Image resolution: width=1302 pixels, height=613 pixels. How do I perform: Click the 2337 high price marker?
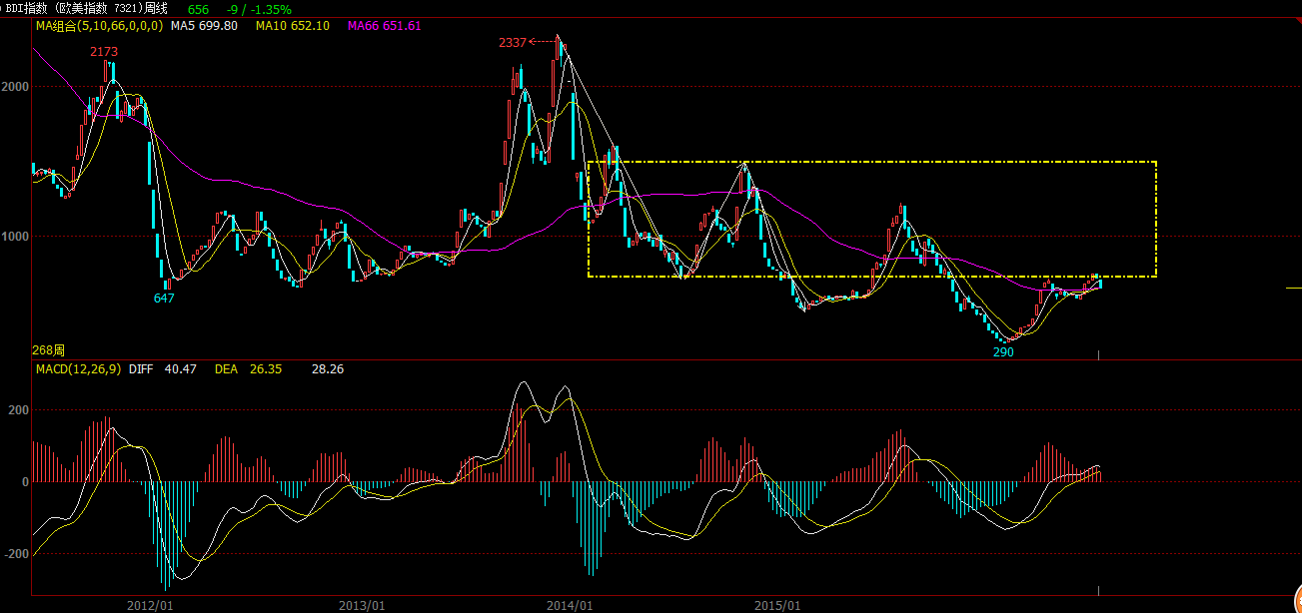(512, 42)
